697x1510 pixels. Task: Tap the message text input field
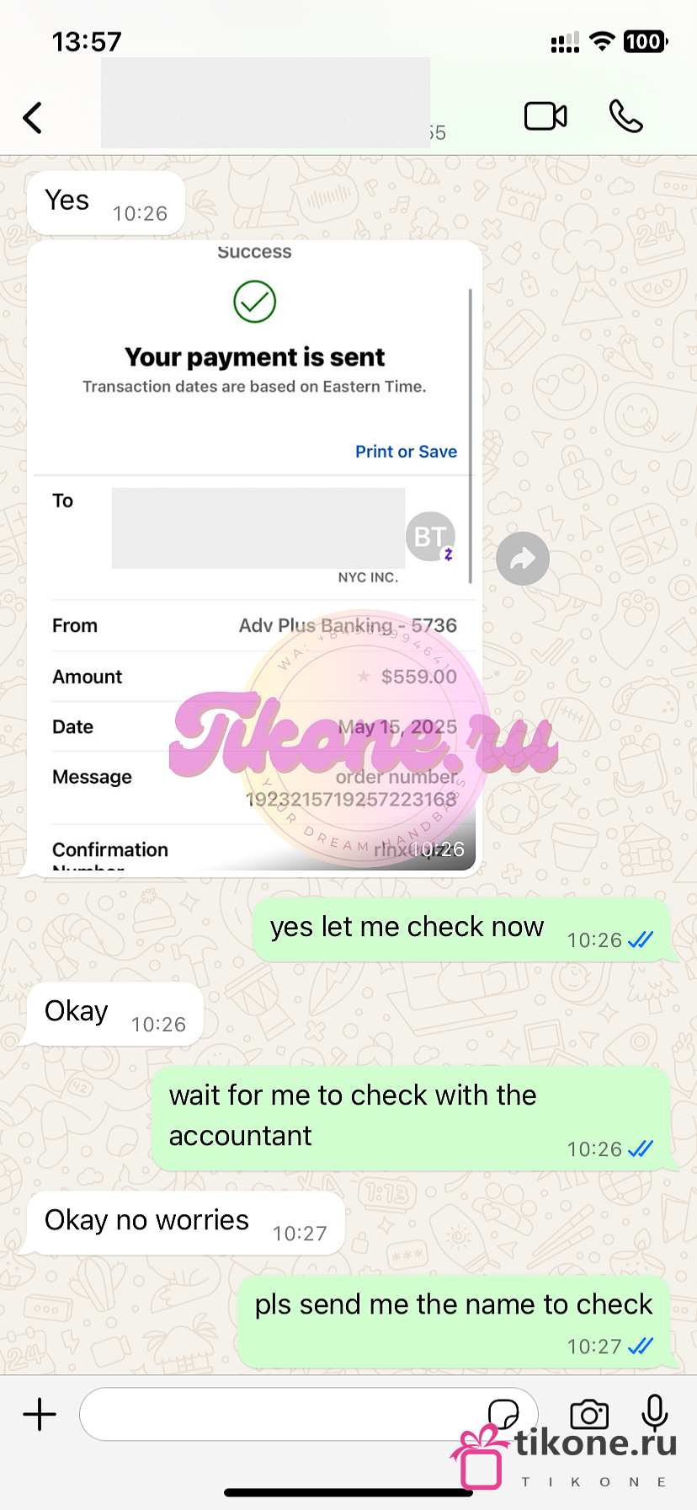(308, 1414)
